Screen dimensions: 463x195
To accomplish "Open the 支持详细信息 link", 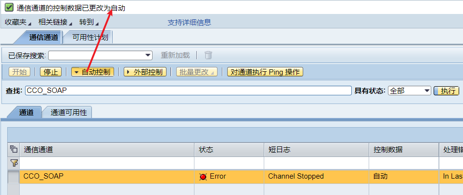I will coord(189,22).
